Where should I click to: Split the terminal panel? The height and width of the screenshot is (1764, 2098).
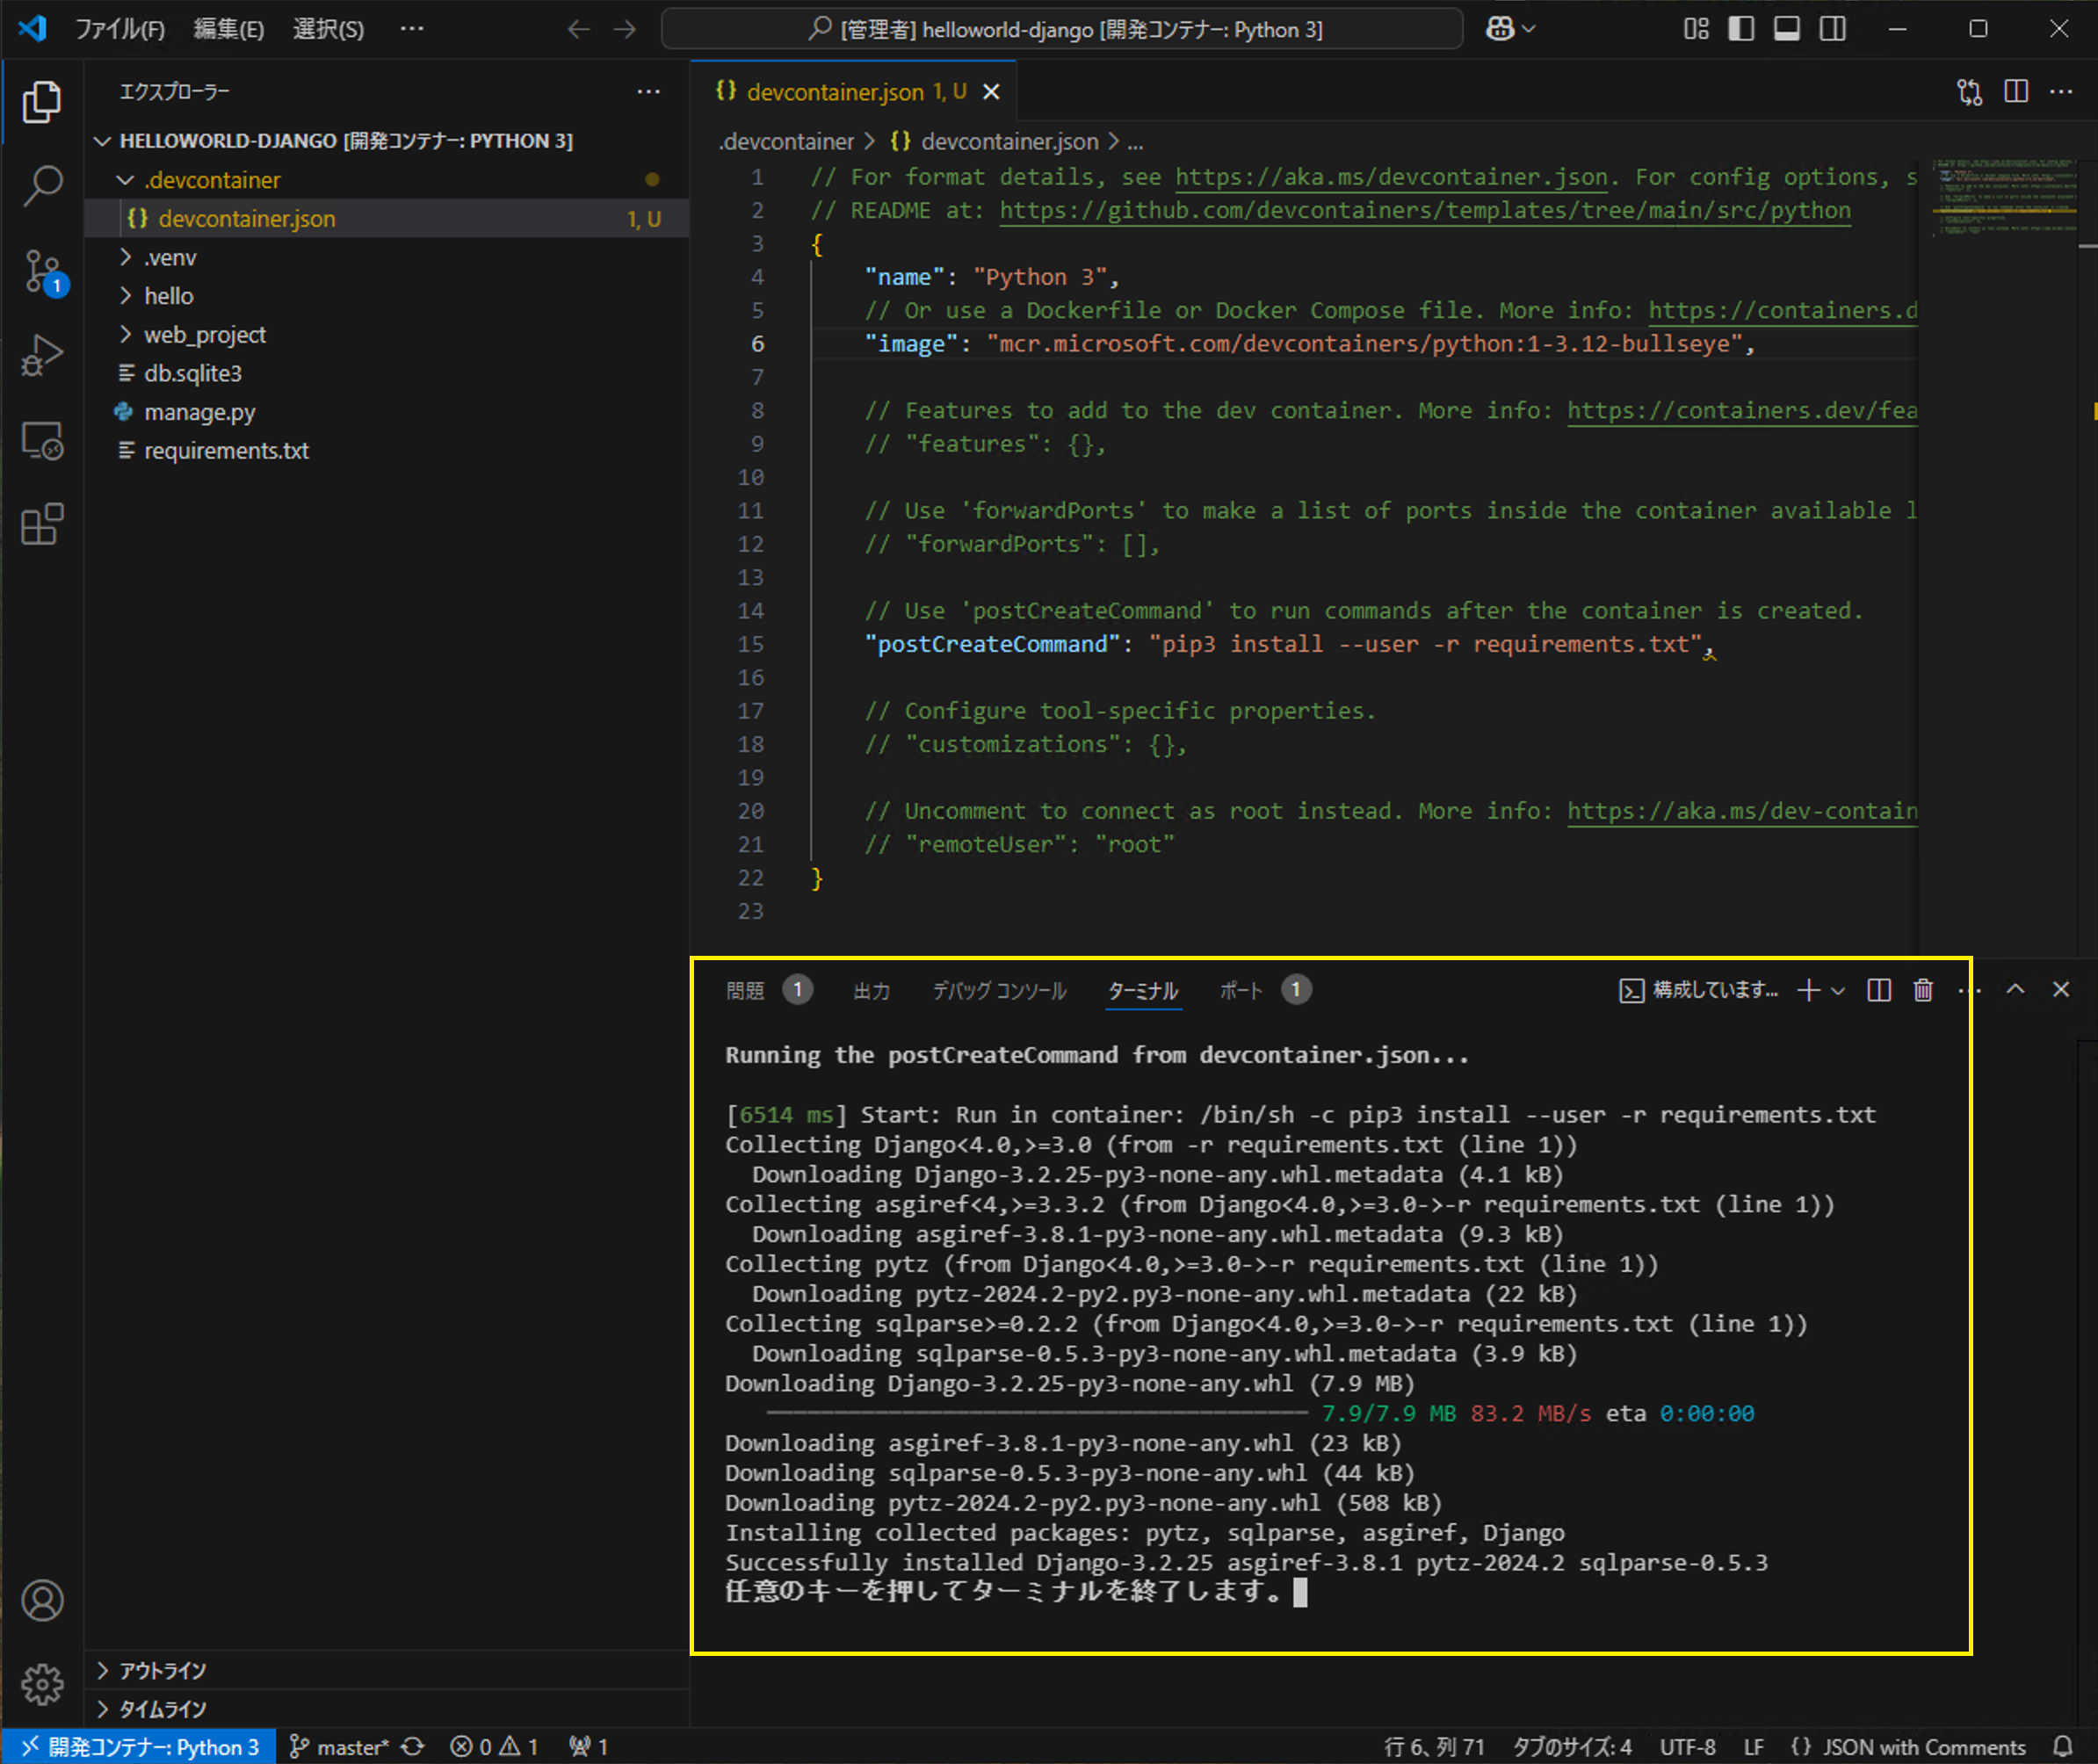[x=1879, y=990]
